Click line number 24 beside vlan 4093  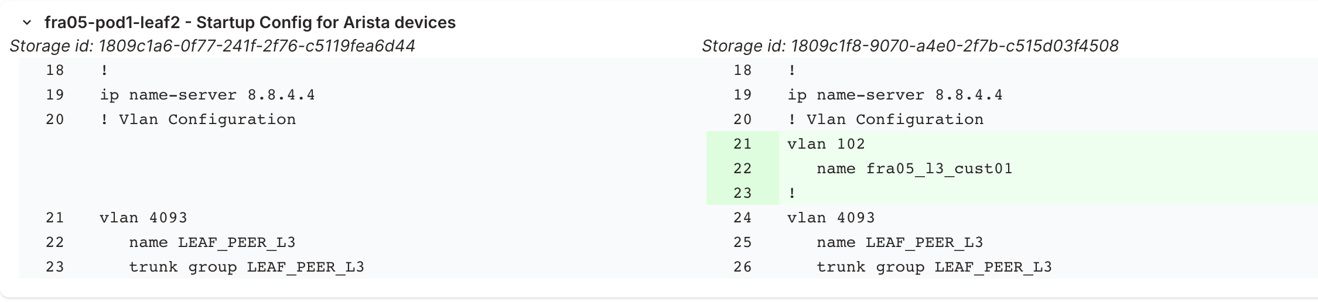point(742,218)
